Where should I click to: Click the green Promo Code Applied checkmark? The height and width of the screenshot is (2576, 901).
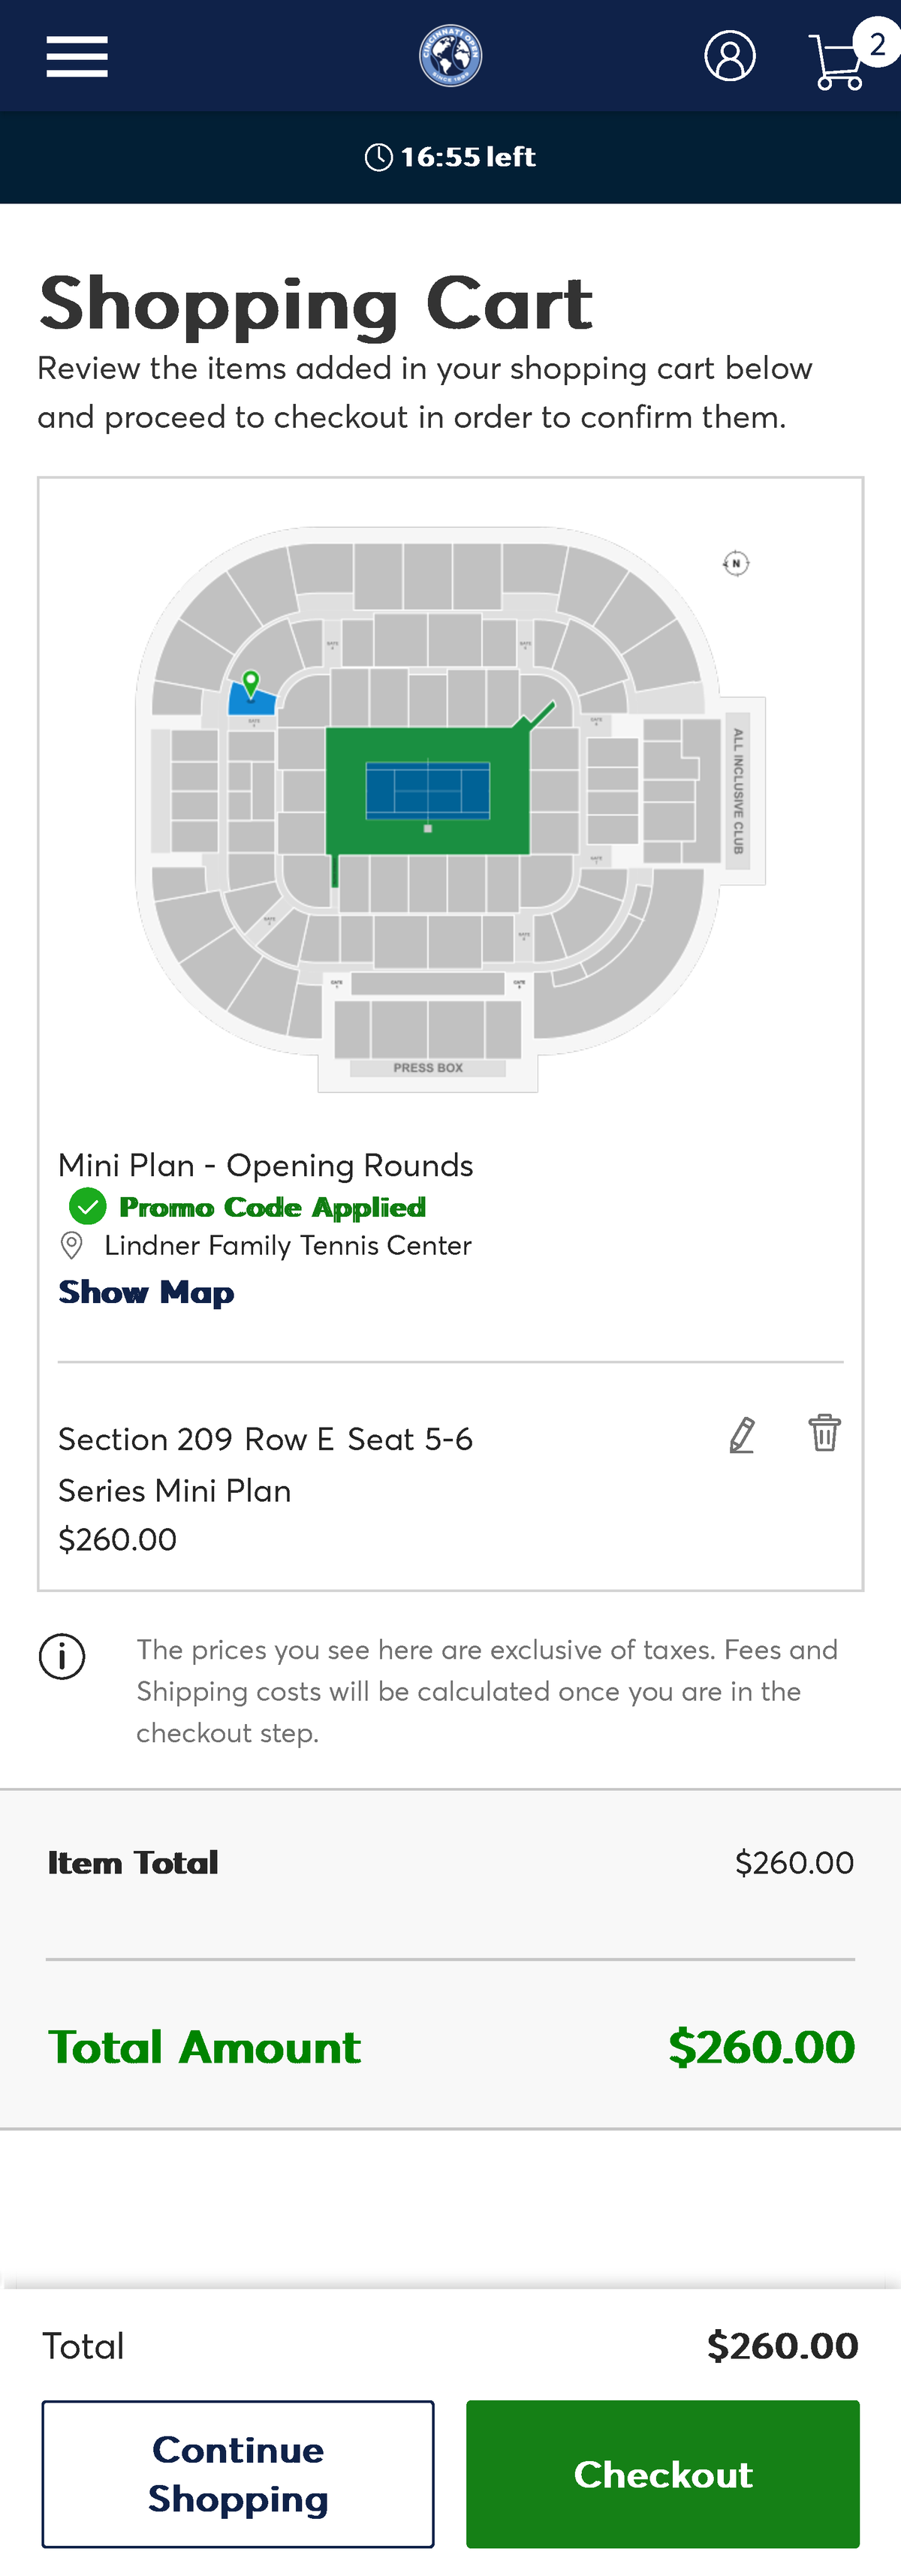point(87,1207)
